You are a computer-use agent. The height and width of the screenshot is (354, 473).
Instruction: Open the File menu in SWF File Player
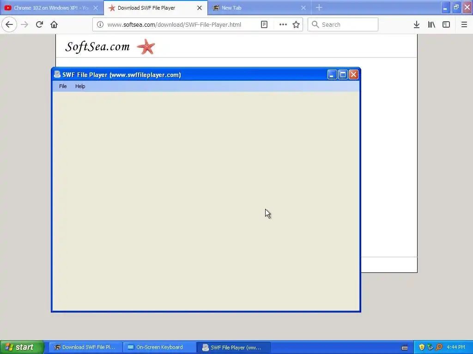(63, 86)
